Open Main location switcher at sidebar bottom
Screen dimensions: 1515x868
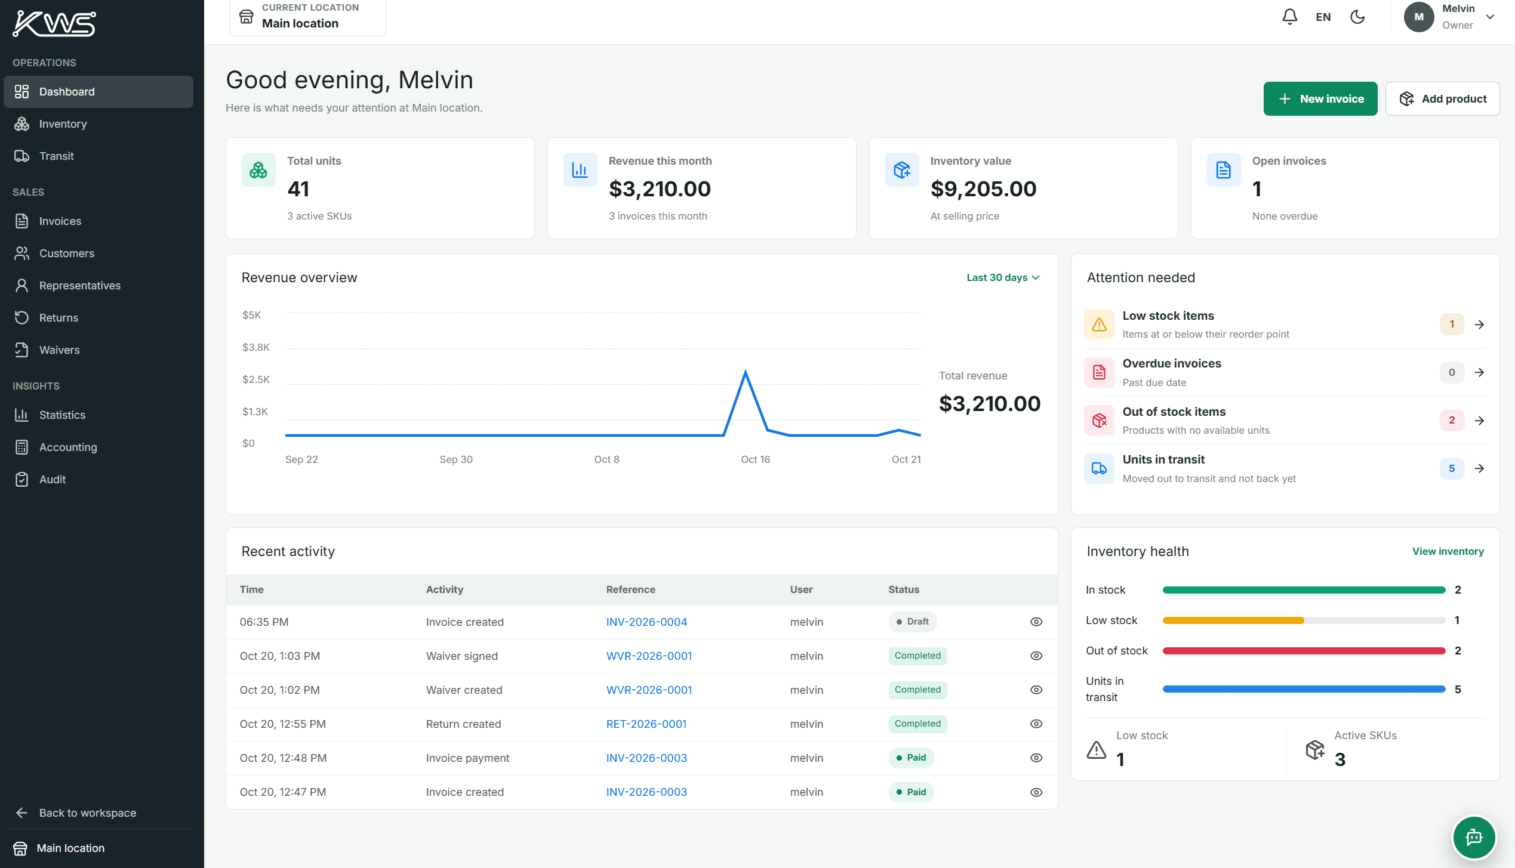pyautogui.click(x=98, y=848)
